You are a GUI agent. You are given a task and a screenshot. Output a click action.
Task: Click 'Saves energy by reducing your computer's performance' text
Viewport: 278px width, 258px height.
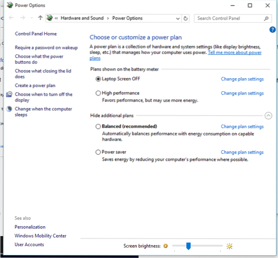(x=175, y=160)
